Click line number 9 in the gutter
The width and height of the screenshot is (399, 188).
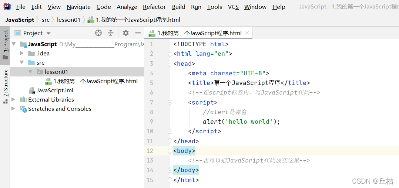152,122
